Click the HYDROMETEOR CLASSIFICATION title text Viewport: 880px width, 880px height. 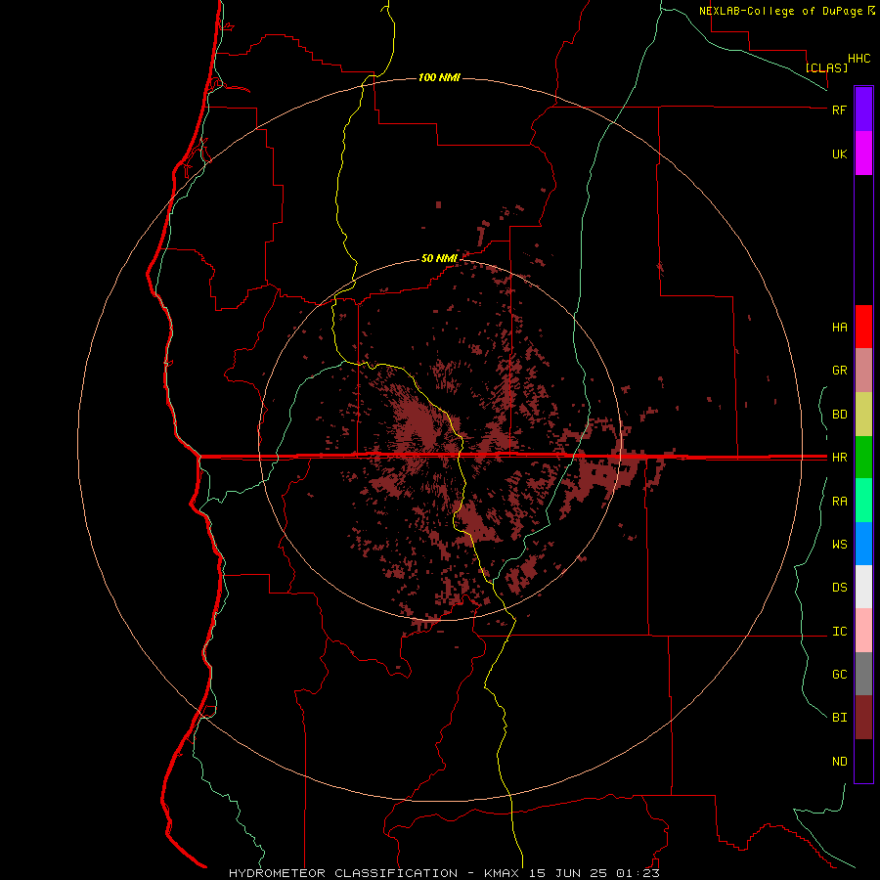(x=343, y=873)
